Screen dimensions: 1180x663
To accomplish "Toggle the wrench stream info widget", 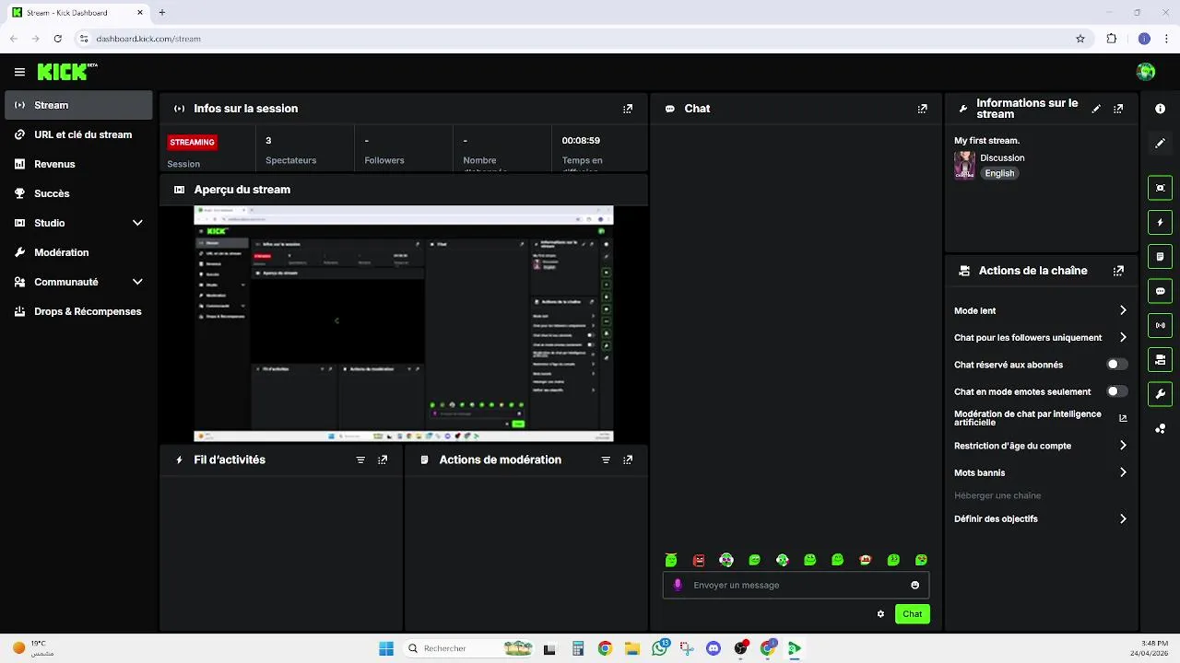I will tap(1160, 393).
